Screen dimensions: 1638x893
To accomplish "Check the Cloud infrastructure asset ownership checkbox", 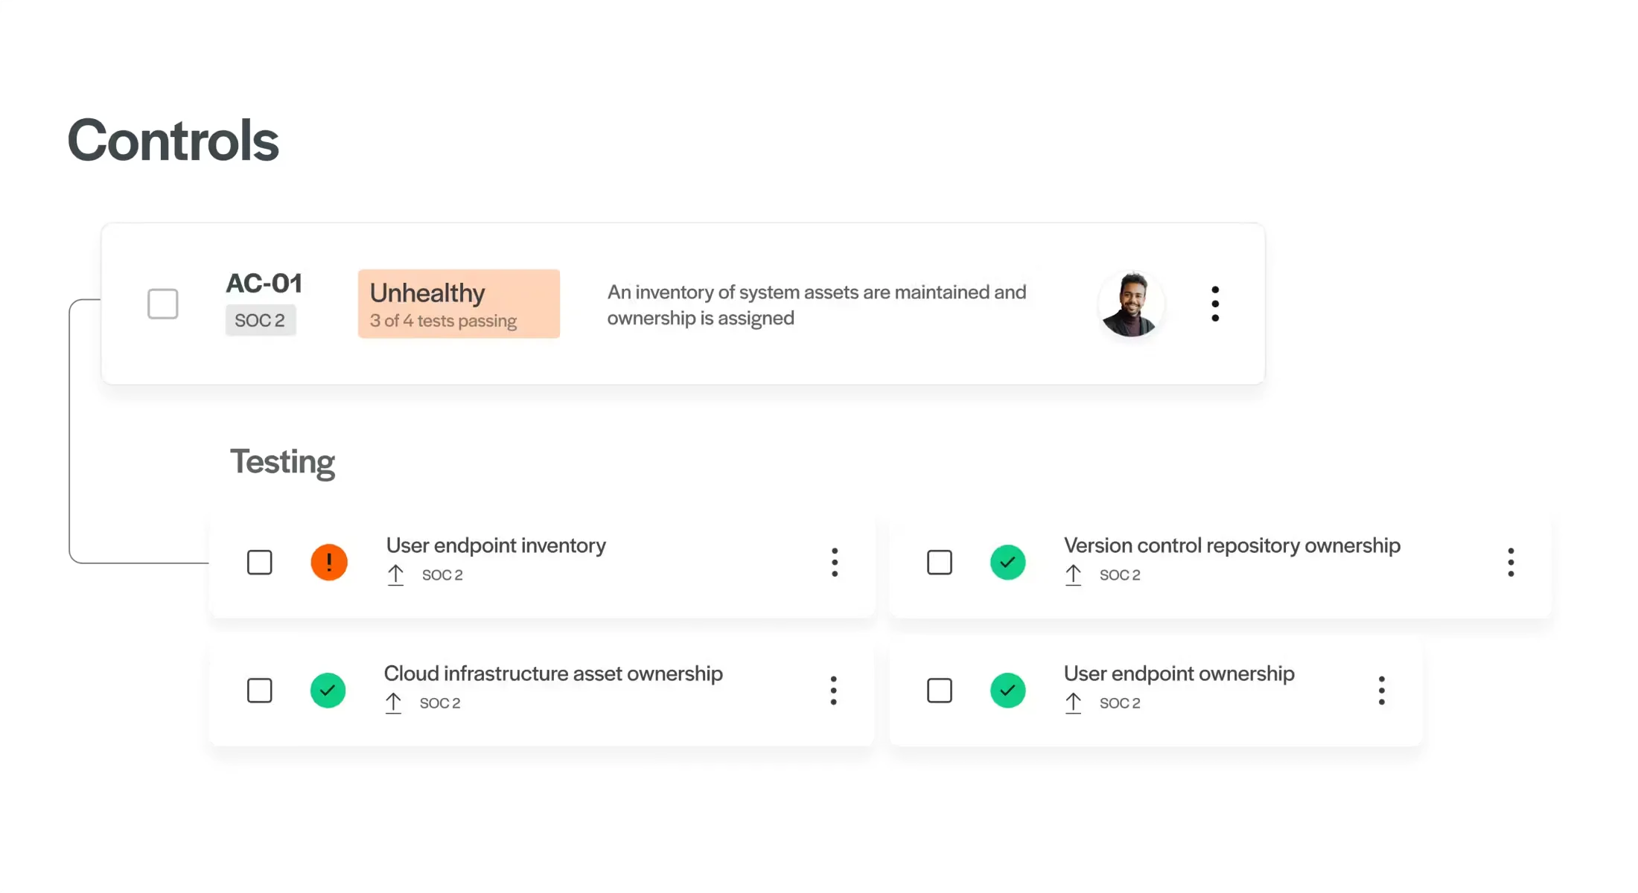I will (x=260, y=691).
